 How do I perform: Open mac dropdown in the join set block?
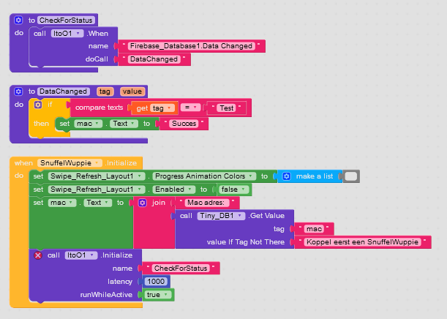(x=62, y=203)
